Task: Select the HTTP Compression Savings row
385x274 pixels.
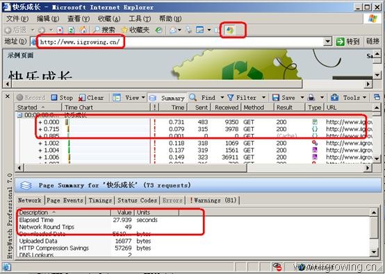Action: 193,248
